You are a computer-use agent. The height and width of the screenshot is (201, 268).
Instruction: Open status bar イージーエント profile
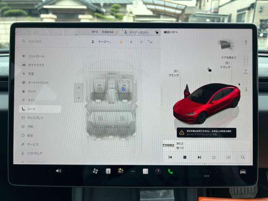pyautogui.click(x=137, y=32)
